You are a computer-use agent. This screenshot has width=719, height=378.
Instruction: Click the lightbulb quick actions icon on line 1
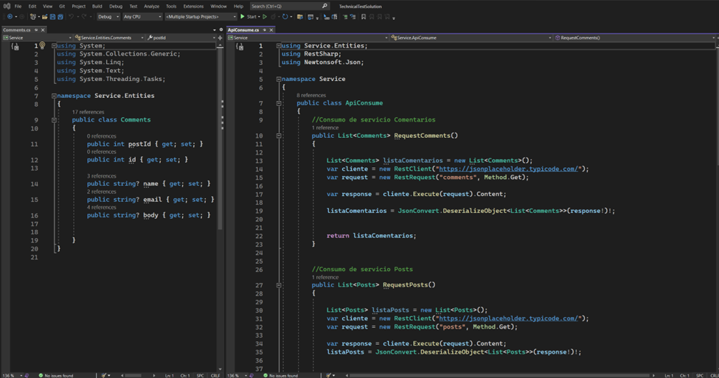[42, 45]
